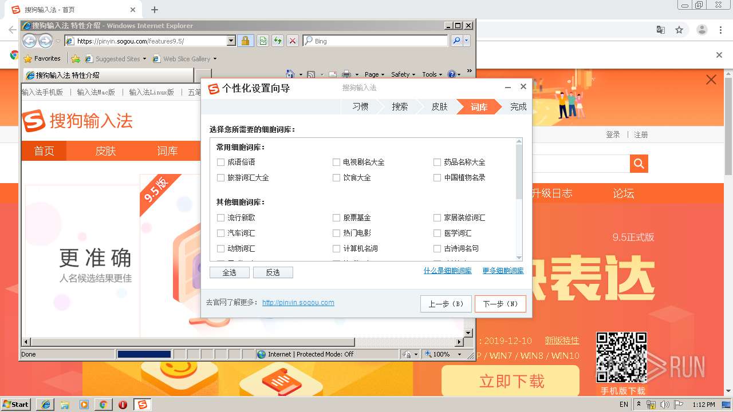Open the Safety menu dropdown
The image size is (733, 412).
[403, 74]
